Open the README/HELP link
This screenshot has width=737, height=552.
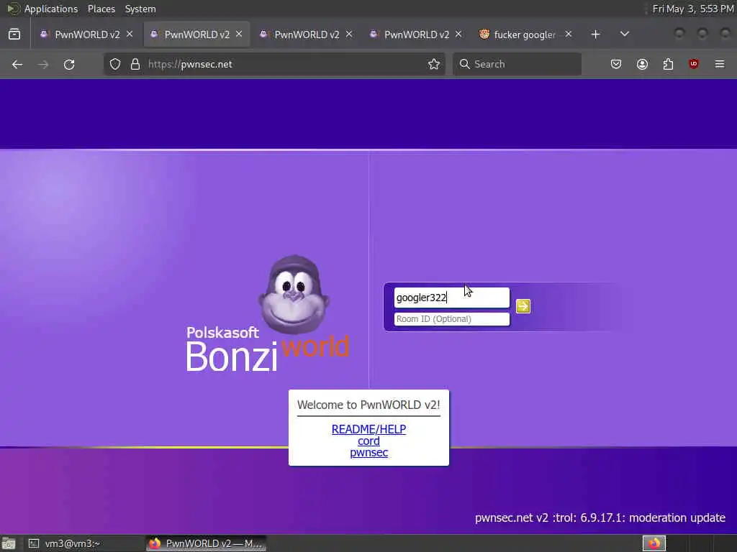coord(368,429)
